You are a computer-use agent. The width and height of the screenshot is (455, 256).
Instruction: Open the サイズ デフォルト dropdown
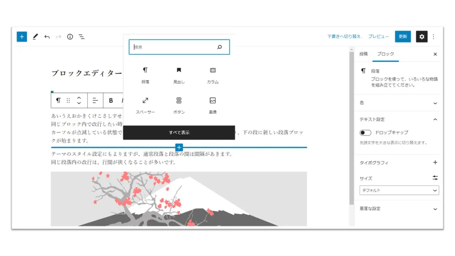(399, 190)
